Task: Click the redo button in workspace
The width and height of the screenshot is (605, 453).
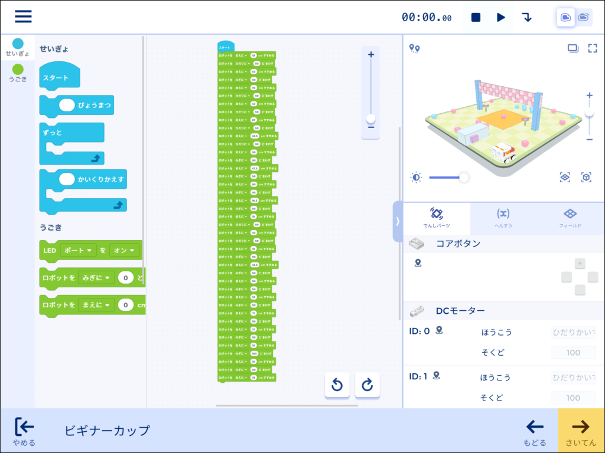Action: (367, 385)
